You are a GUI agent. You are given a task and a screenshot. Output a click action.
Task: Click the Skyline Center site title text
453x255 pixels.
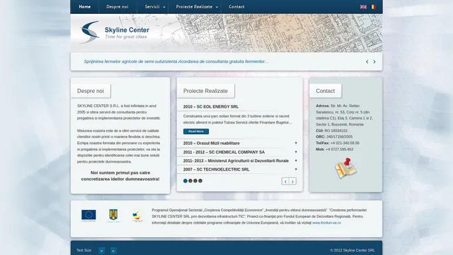click(x=127, y=30)
